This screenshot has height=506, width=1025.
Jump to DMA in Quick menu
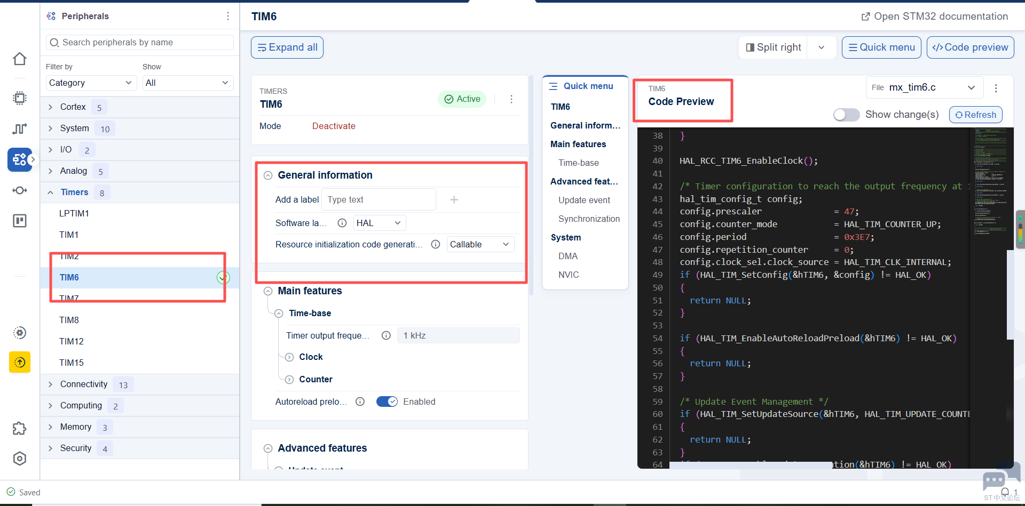(568, 256)
